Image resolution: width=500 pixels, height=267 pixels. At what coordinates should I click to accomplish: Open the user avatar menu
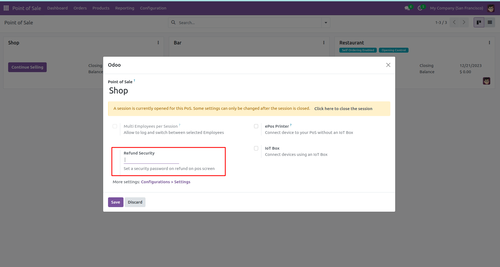pyautogui.click(x=491, y=8)
